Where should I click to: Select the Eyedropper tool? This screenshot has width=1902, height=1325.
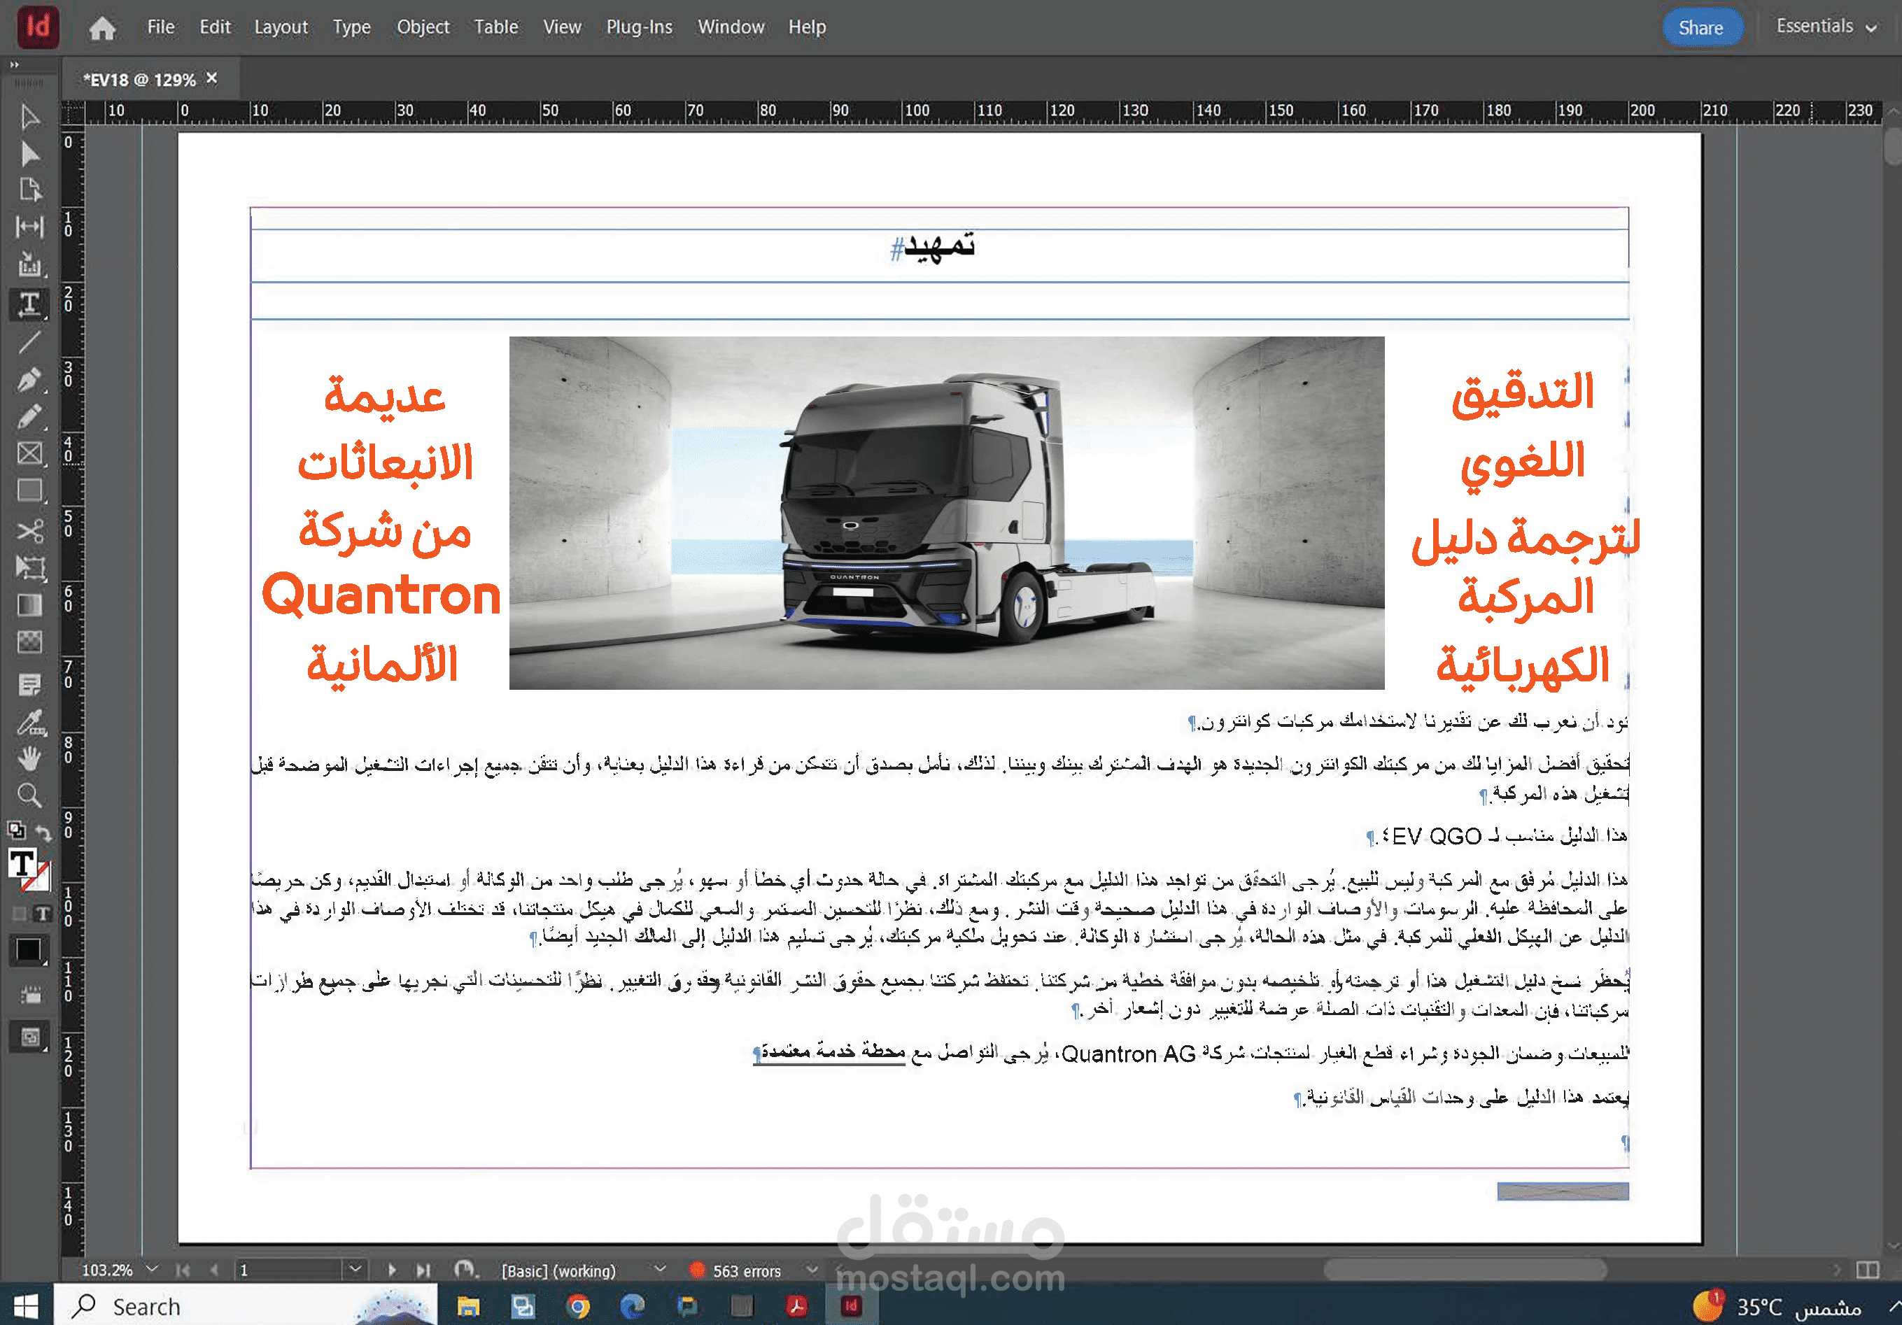click(31, 722)
